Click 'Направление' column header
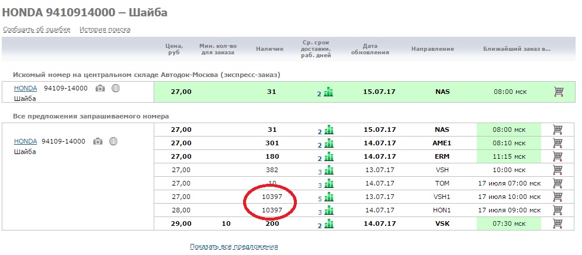The width and height of the screenshot is (582, 255). (x=432, y=49)
